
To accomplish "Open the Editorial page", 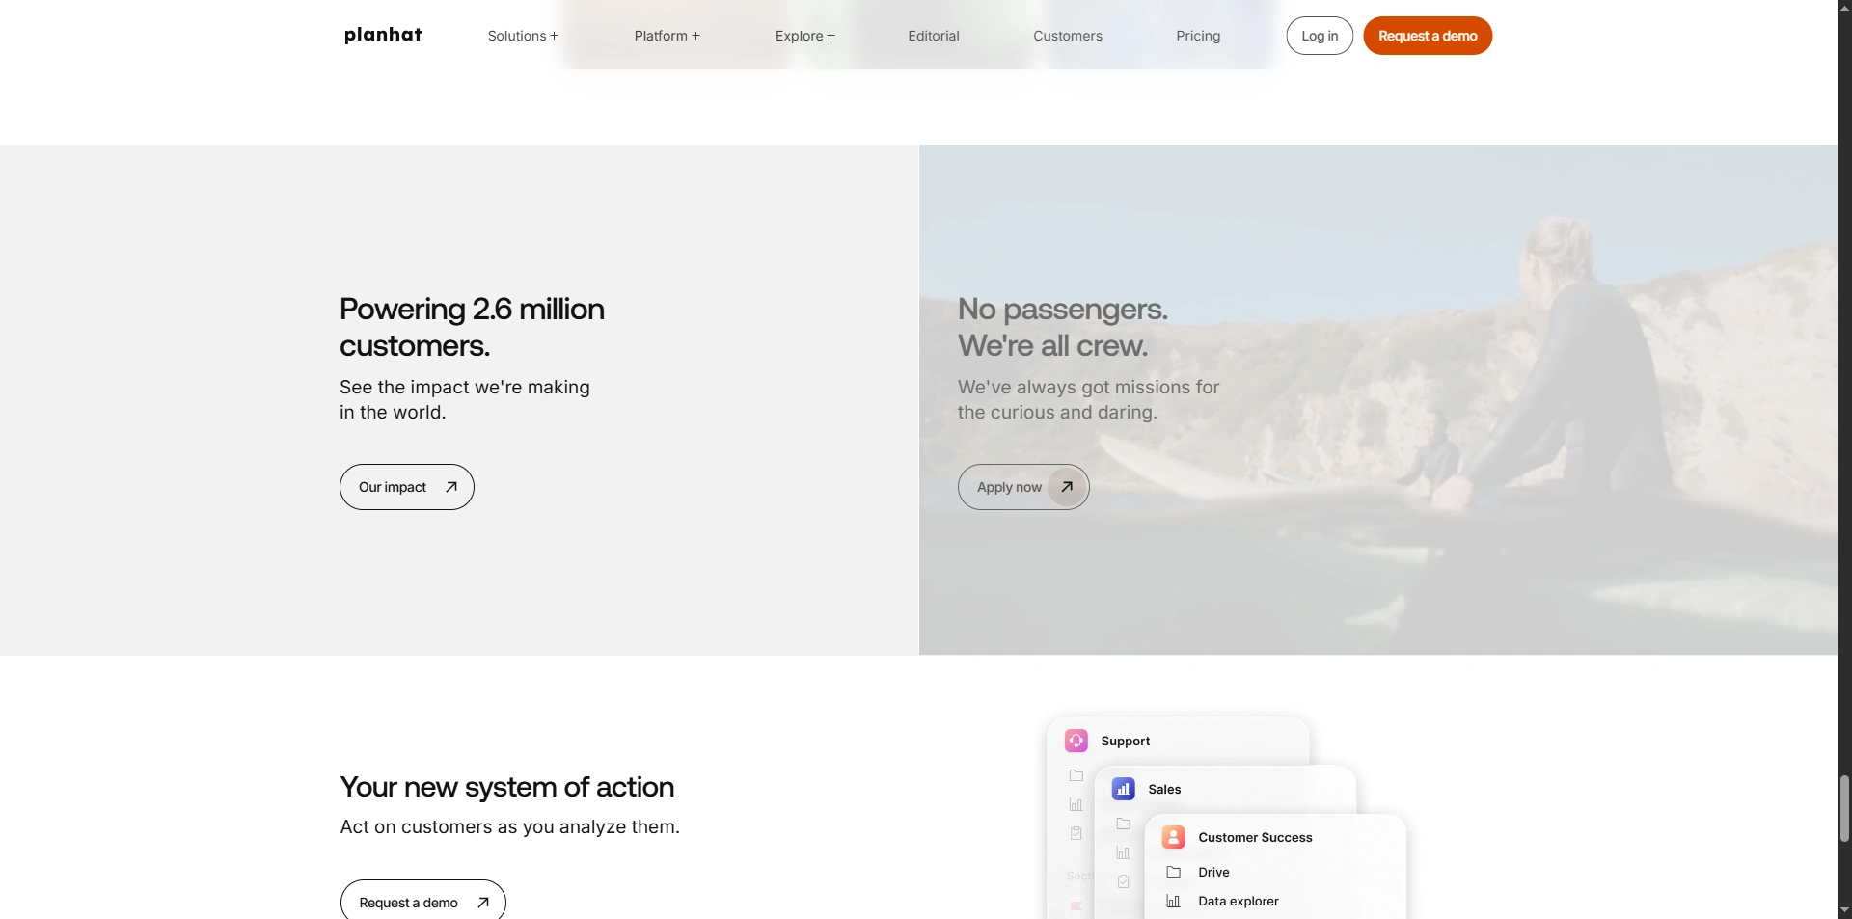I will 934,36.
